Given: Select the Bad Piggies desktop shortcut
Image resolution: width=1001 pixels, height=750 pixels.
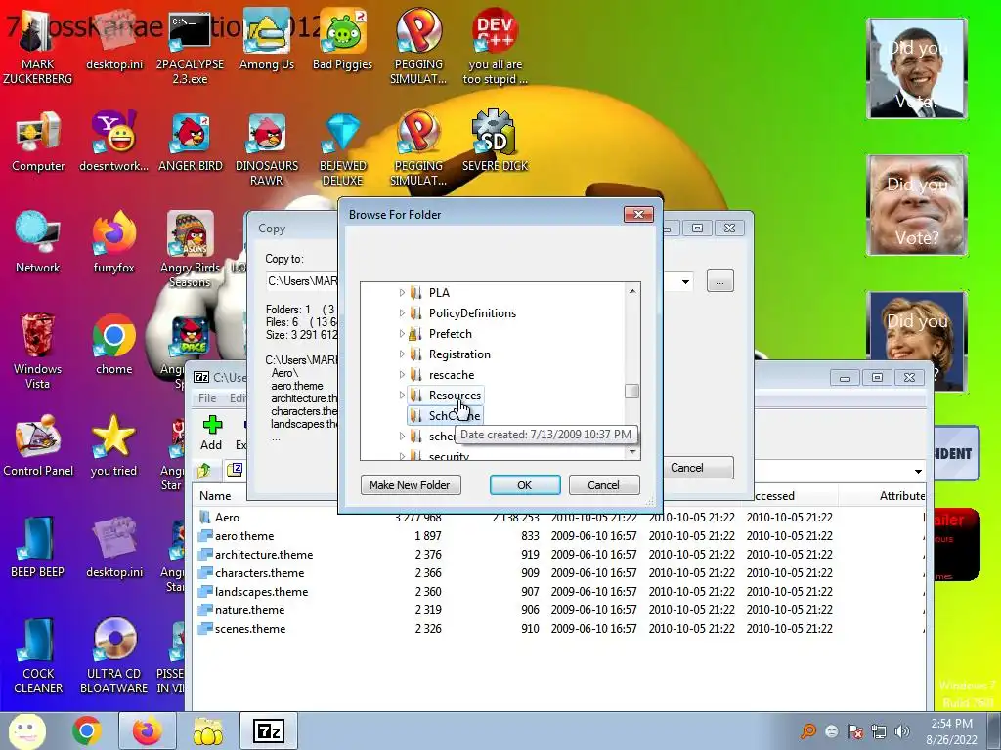Looking at the screenshot, I should 343,41.
